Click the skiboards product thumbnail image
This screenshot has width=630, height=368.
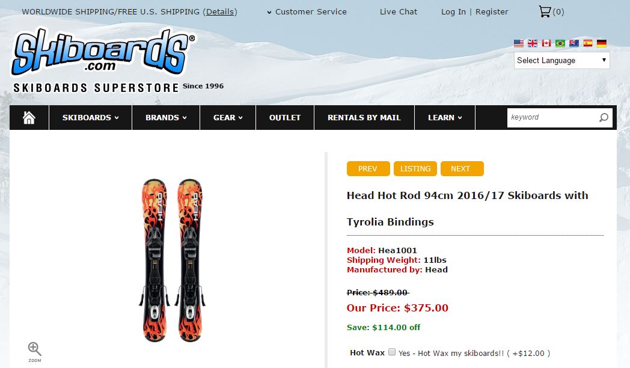pyautogui.click(x=173, y=260)
